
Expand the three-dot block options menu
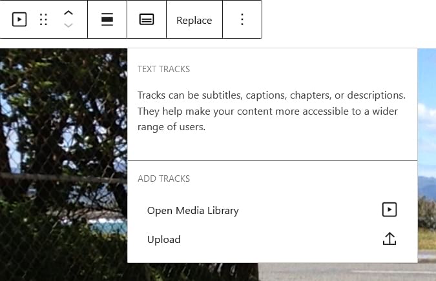242,19
